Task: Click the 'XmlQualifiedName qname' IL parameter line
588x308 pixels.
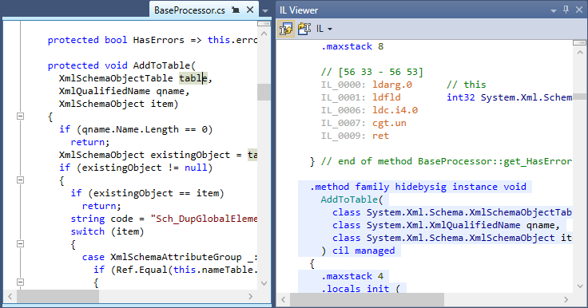Action: pos(446,225)
